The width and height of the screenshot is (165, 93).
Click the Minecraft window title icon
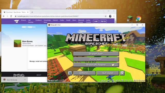click(49, 25)
